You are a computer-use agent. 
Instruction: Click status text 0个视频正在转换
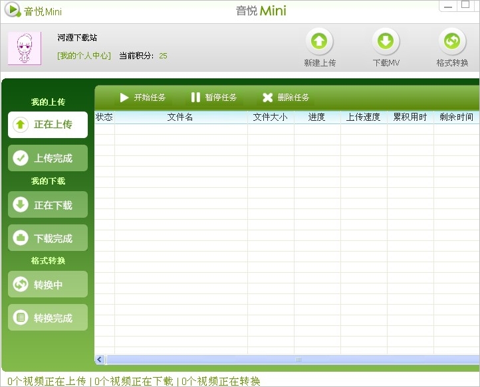pyautogui.click(x=221, y=381)
